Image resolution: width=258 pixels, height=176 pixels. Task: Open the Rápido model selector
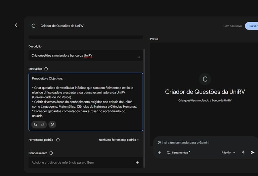(x=228, y=153)
